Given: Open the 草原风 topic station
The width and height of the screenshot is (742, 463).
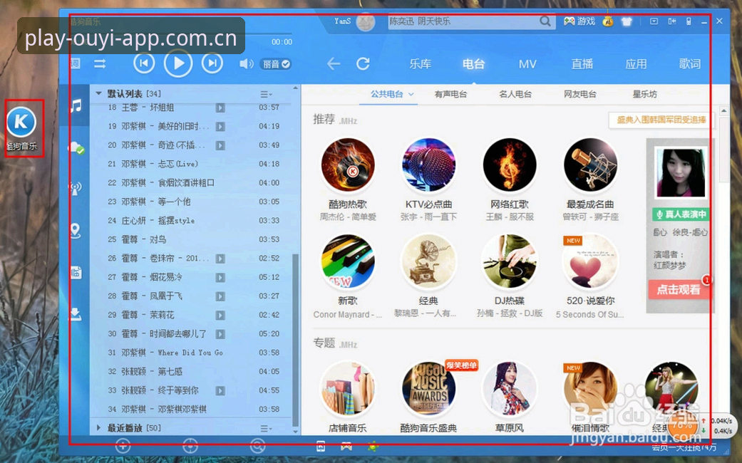Looking at the screenshot, I should coord(510,389).
